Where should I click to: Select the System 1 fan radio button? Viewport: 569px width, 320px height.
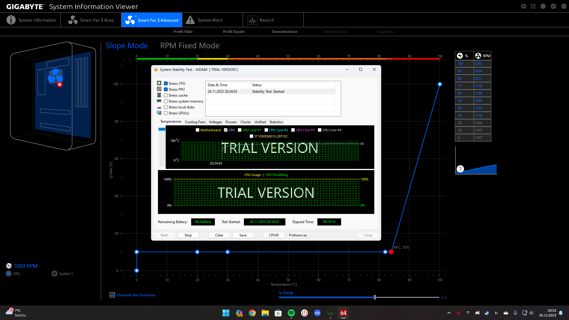coord(55,273)
